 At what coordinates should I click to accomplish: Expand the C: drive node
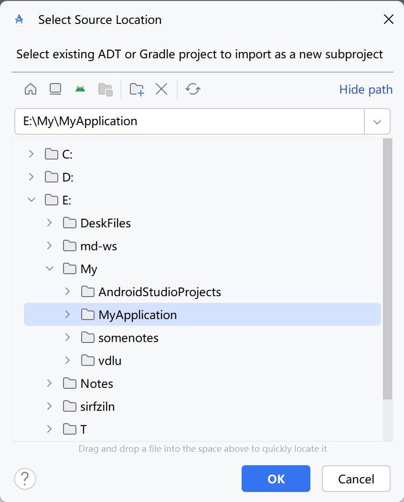[x=32, y=154]
